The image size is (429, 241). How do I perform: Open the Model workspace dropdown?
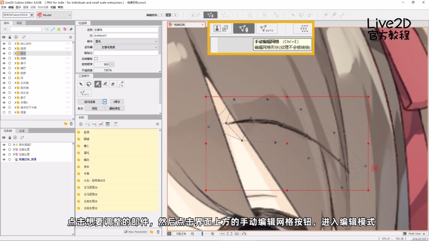[x=54, y=15]
